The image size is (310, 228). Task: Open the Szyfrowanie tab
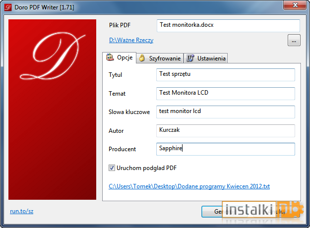[x=160, y=58]
